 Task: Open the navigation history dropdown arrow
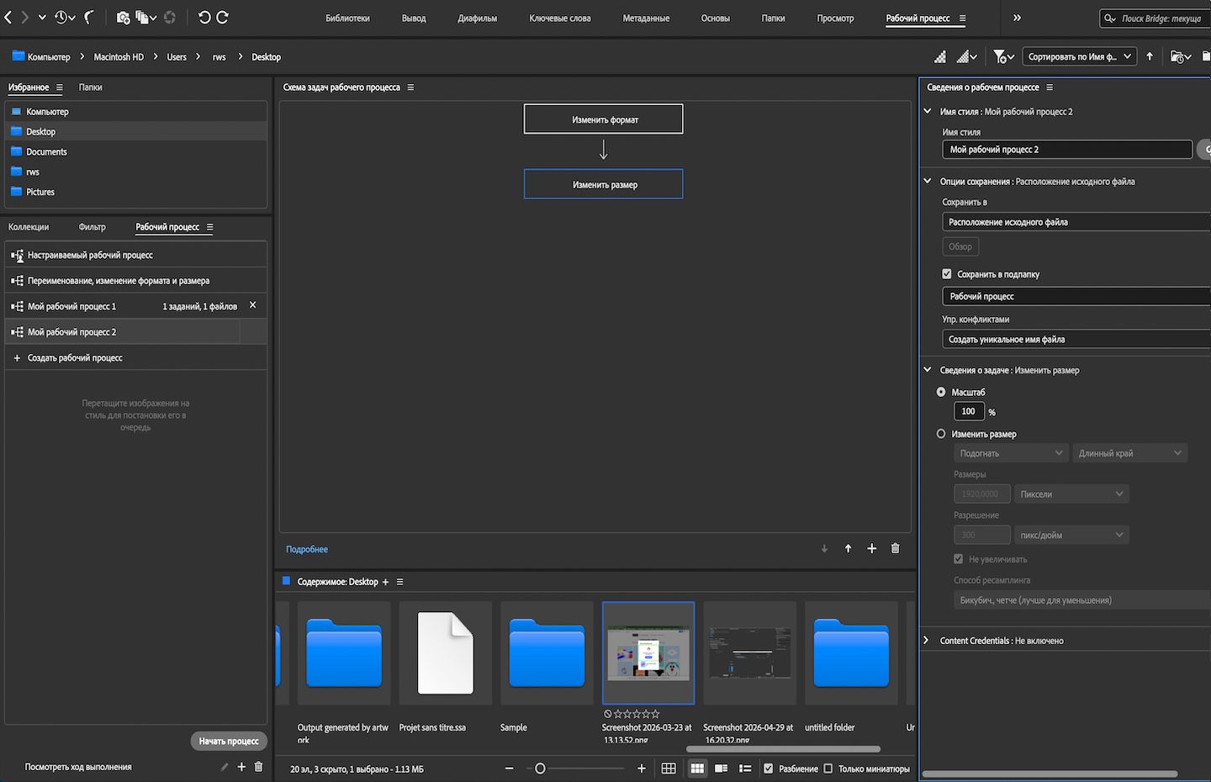(x=42, y=17)
